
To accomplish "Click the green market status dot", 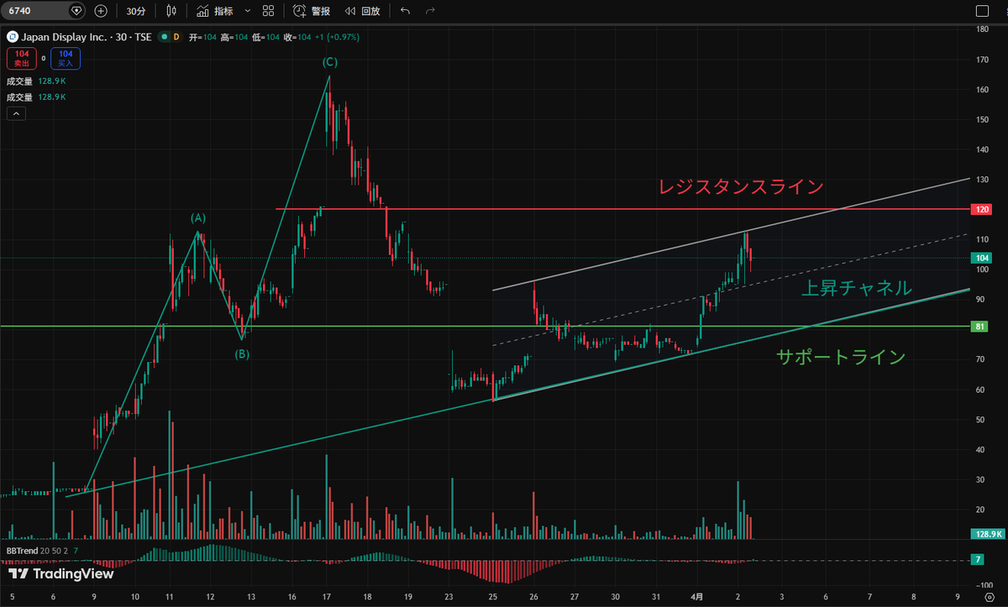I will 164,37.
